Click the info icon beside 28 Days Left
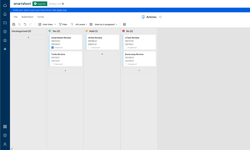The height and width of the screenshot is (150, 250). point(63,4)
